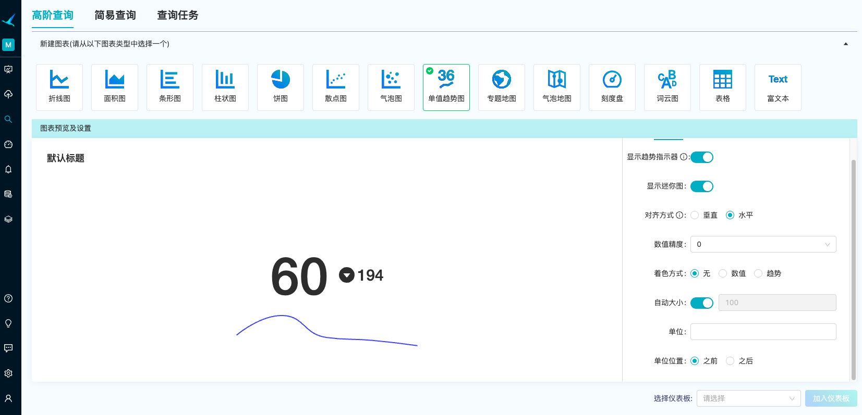
Task: Click the trend value 194
Action: (370, 275)
